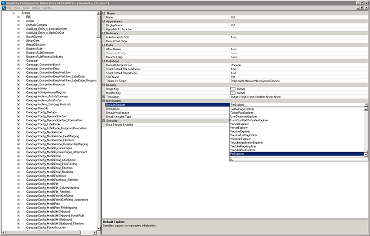Open the Debug menu
Viewport: 370px width, 236px height.
36,8
